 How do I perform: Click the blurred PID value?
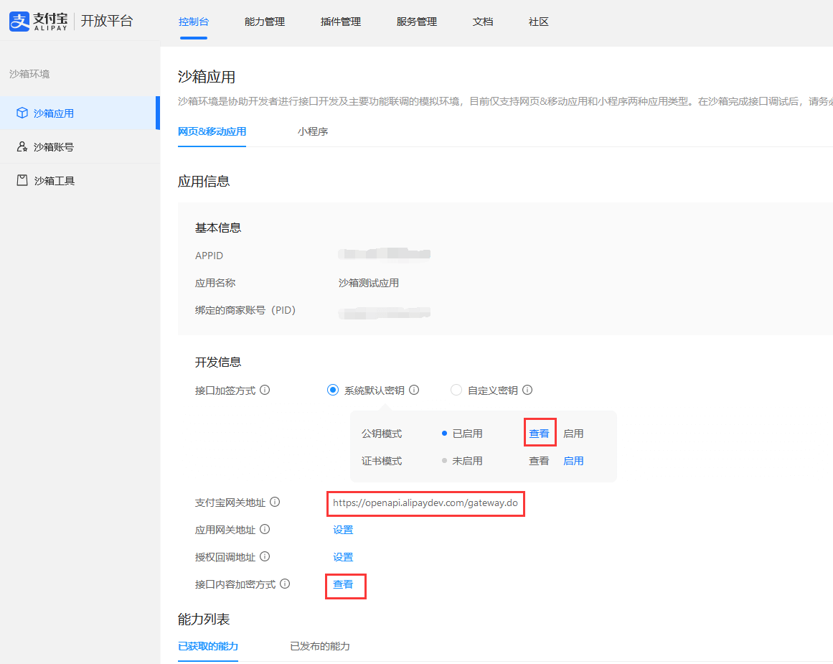(384, 312)
